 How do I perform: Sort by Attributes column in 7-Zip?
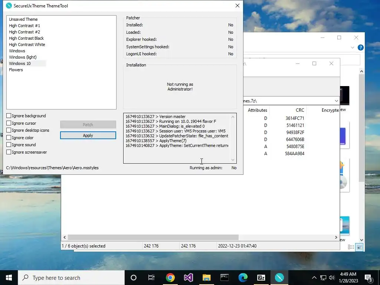coord(258,110)
